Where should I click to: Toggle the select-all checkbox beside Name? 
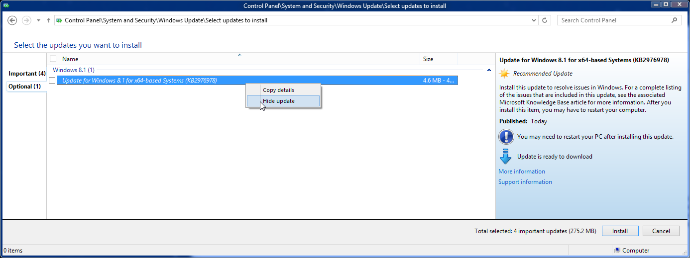pyautogui.click(x=53, y=59)
